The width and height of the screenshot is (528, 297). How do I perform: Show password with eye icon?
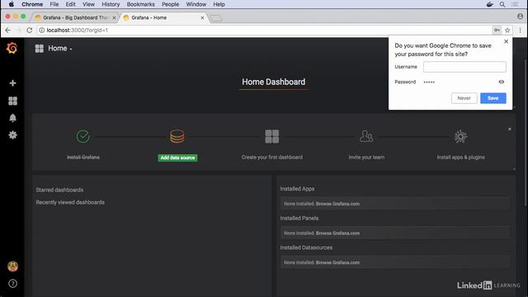pos(502,82)
